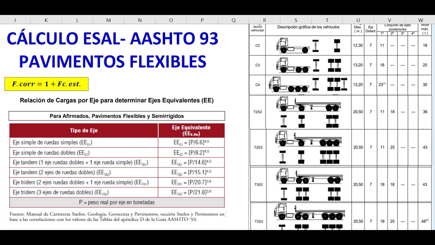Click the T2S3 vehicle configuration cell
This screenshot has height=245, width=435.
coord(257,147)
